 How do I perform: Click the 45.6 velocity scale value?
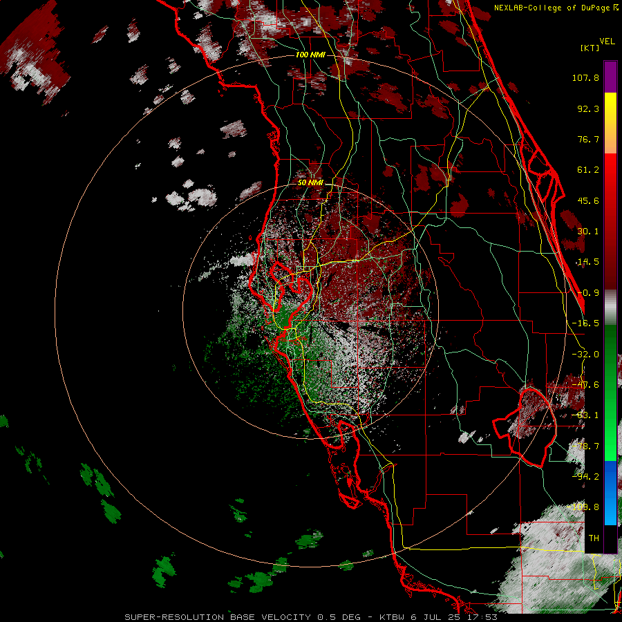pos(588,200)
